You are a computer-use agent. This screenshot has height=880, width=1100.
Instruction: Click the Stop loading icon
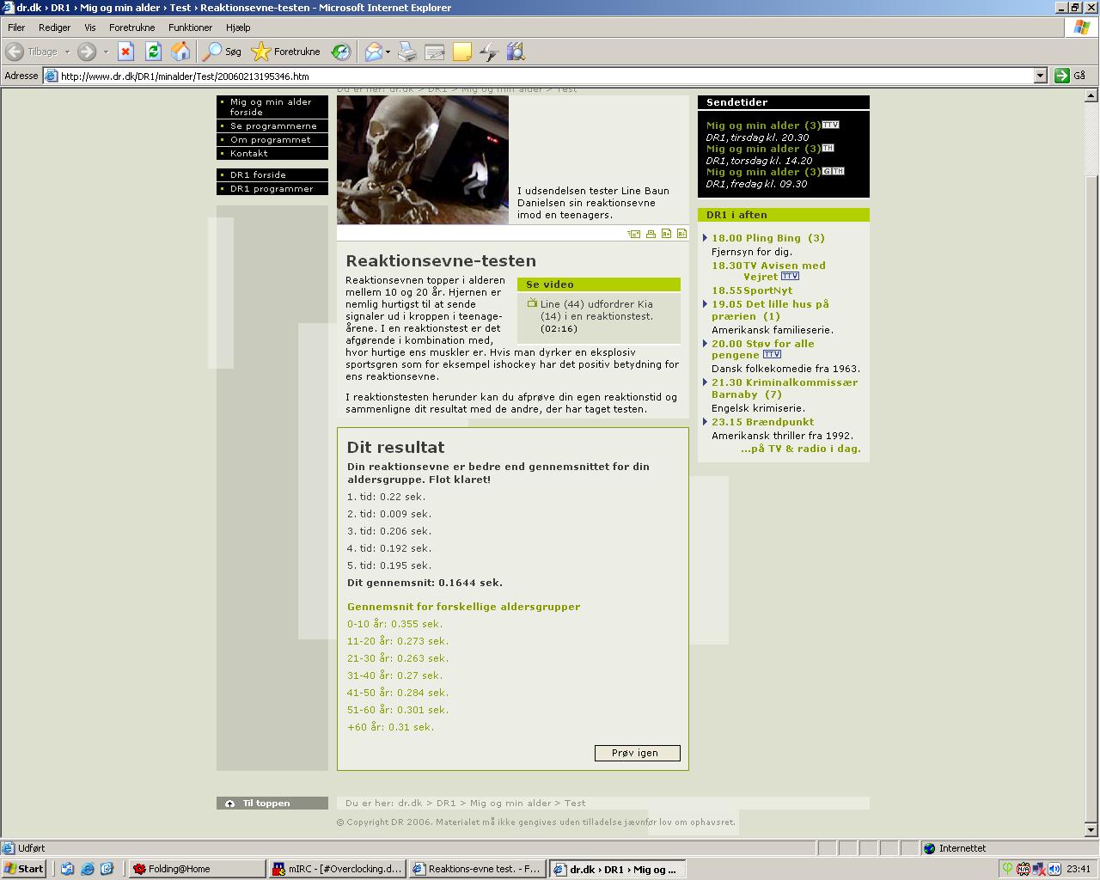click(125, 52)
